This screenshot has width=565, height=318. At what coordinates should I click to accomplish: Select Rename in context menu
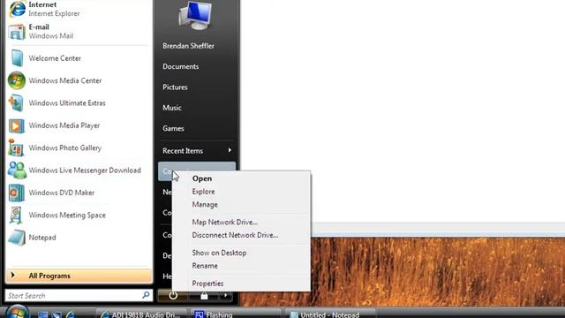pyautogui.click(x=205, y=266)
